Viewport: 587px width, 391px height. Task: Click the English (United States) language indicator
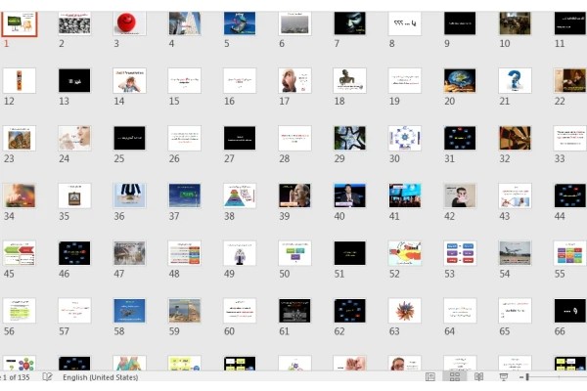101,377
